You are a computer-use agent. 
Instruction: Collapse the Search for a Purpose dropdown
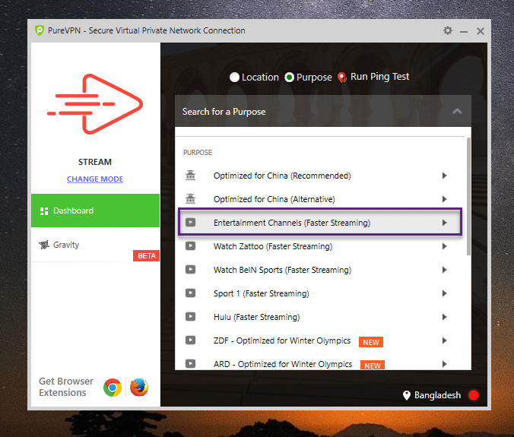pyautogui.click(x=457, y=112)
